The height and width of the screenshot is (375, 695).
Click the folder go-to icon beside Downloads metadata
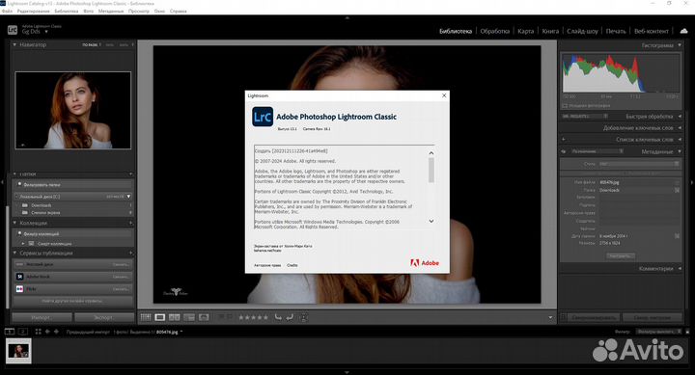pos(677,190)
